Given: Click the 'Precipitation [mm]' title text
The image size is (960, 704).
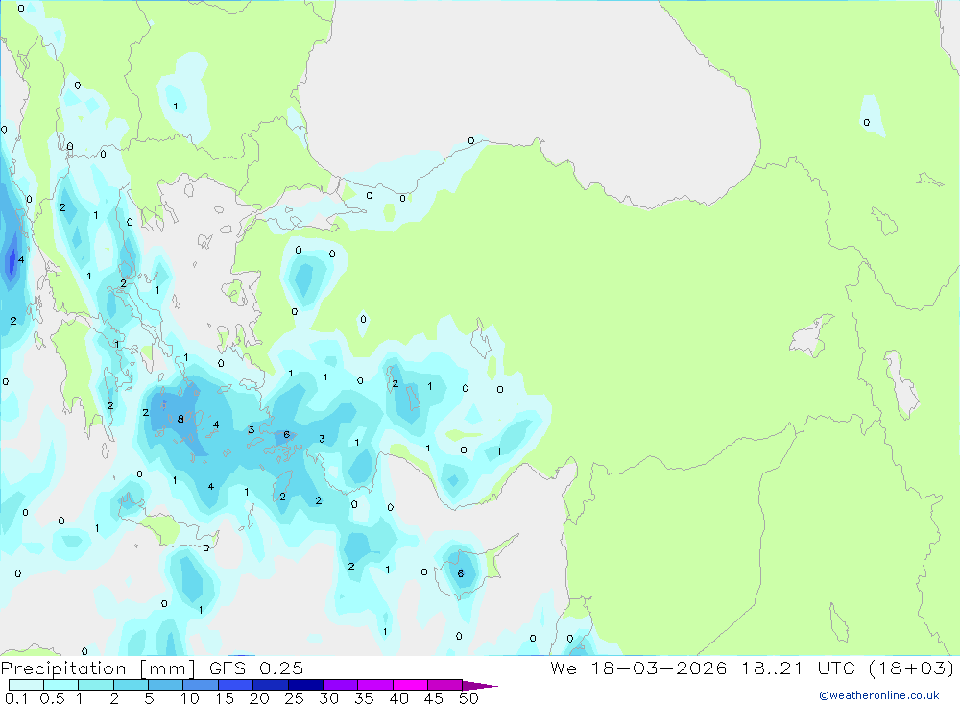Looking at the screenshot, I should click(x=98, y=668).
